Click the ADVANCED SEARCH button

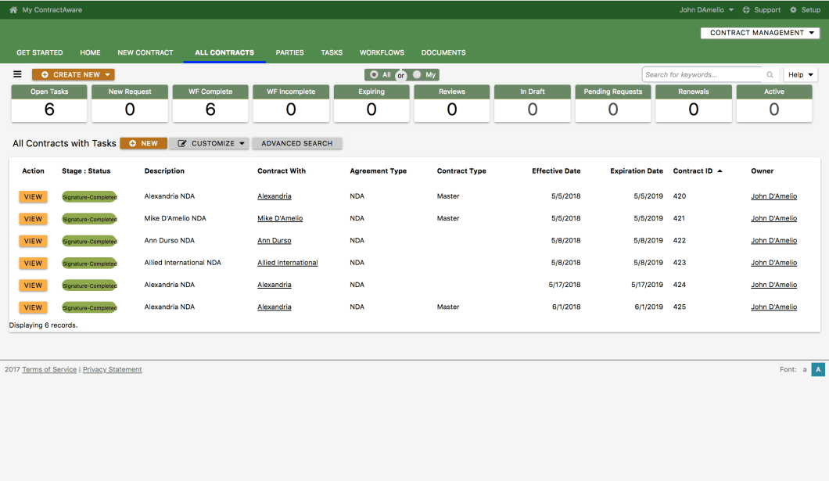pos(297,143)
